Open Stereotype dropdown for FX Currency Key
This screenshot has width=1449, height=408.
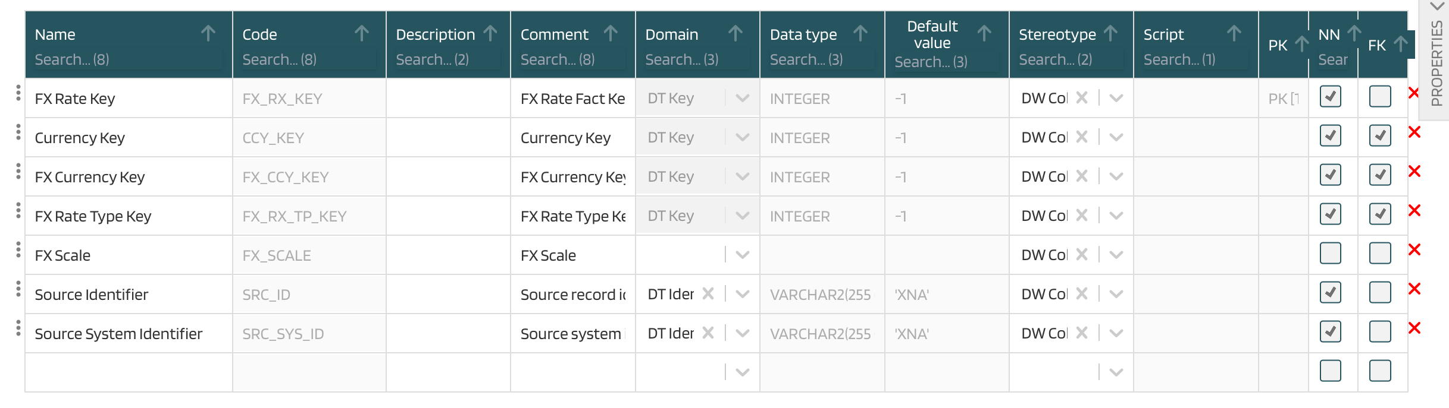1116,176
